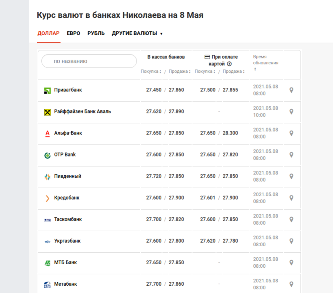Click Кредобанк card buy rate 27.601
Screen dimensions: 333x293
coord(207,198)
